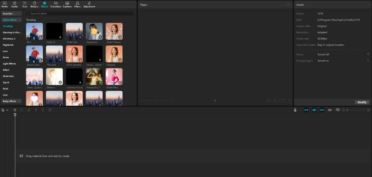
Task: Click the undo arrow in timeline toolbar
Action: point(15,110)
